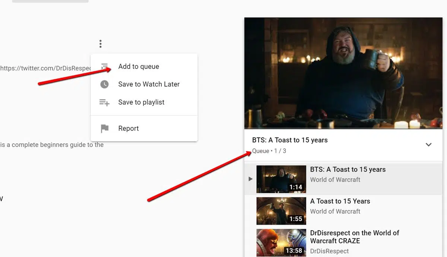
Task: Click the mini player video frame
Action: click(x=343, y=73)
